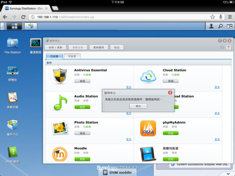Click the phpMyAdmin PMA icon
Viewport: 235px width, 176px height.
[x=148, y=128]
